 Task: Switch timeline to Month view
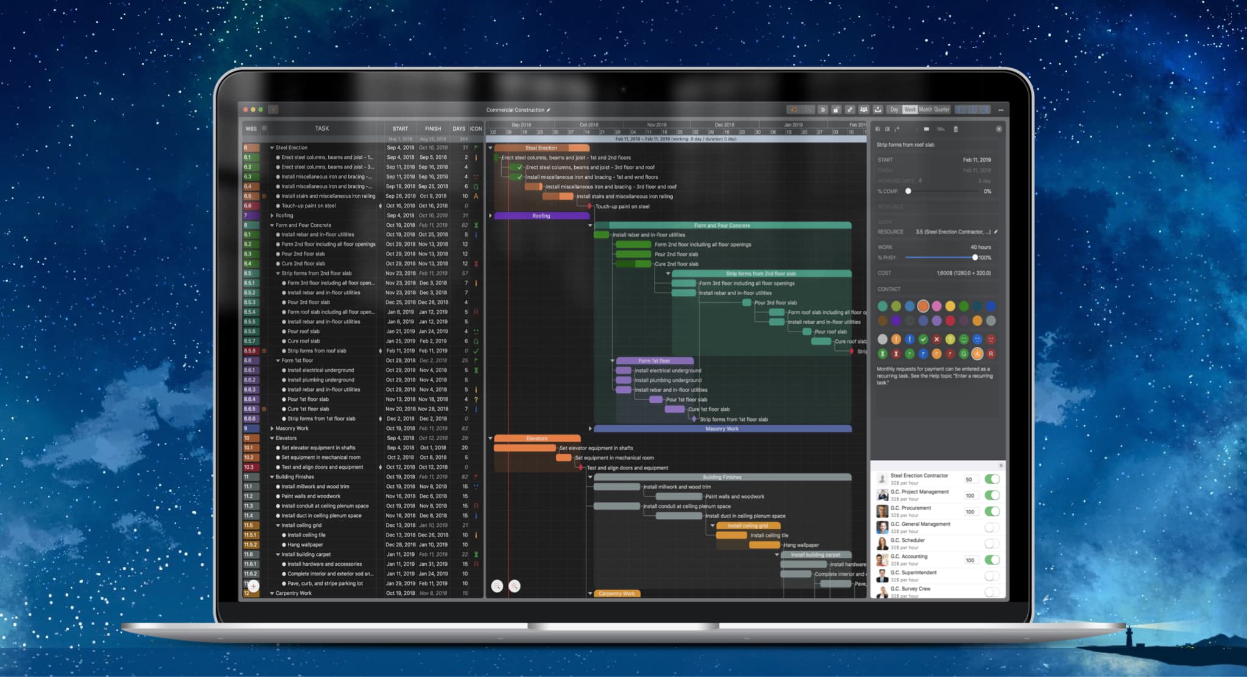925,110
